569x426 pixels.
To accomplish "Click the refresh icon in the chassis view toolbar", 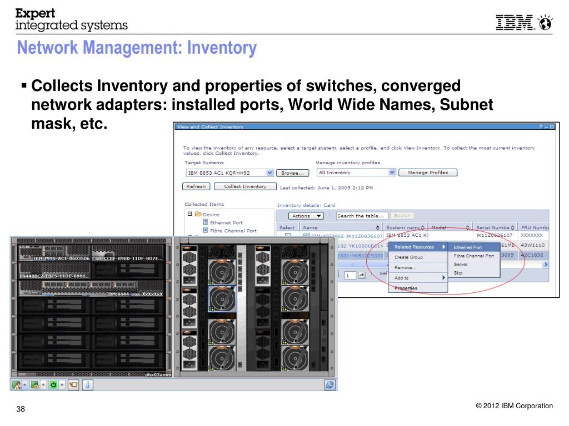I will pos(330,385).
